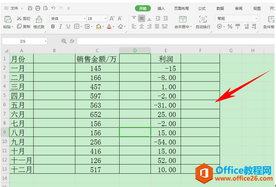Image resolution: width=276 pixels, height=187 pixels.
Task: Select column D header
Action: pos(135,50)
